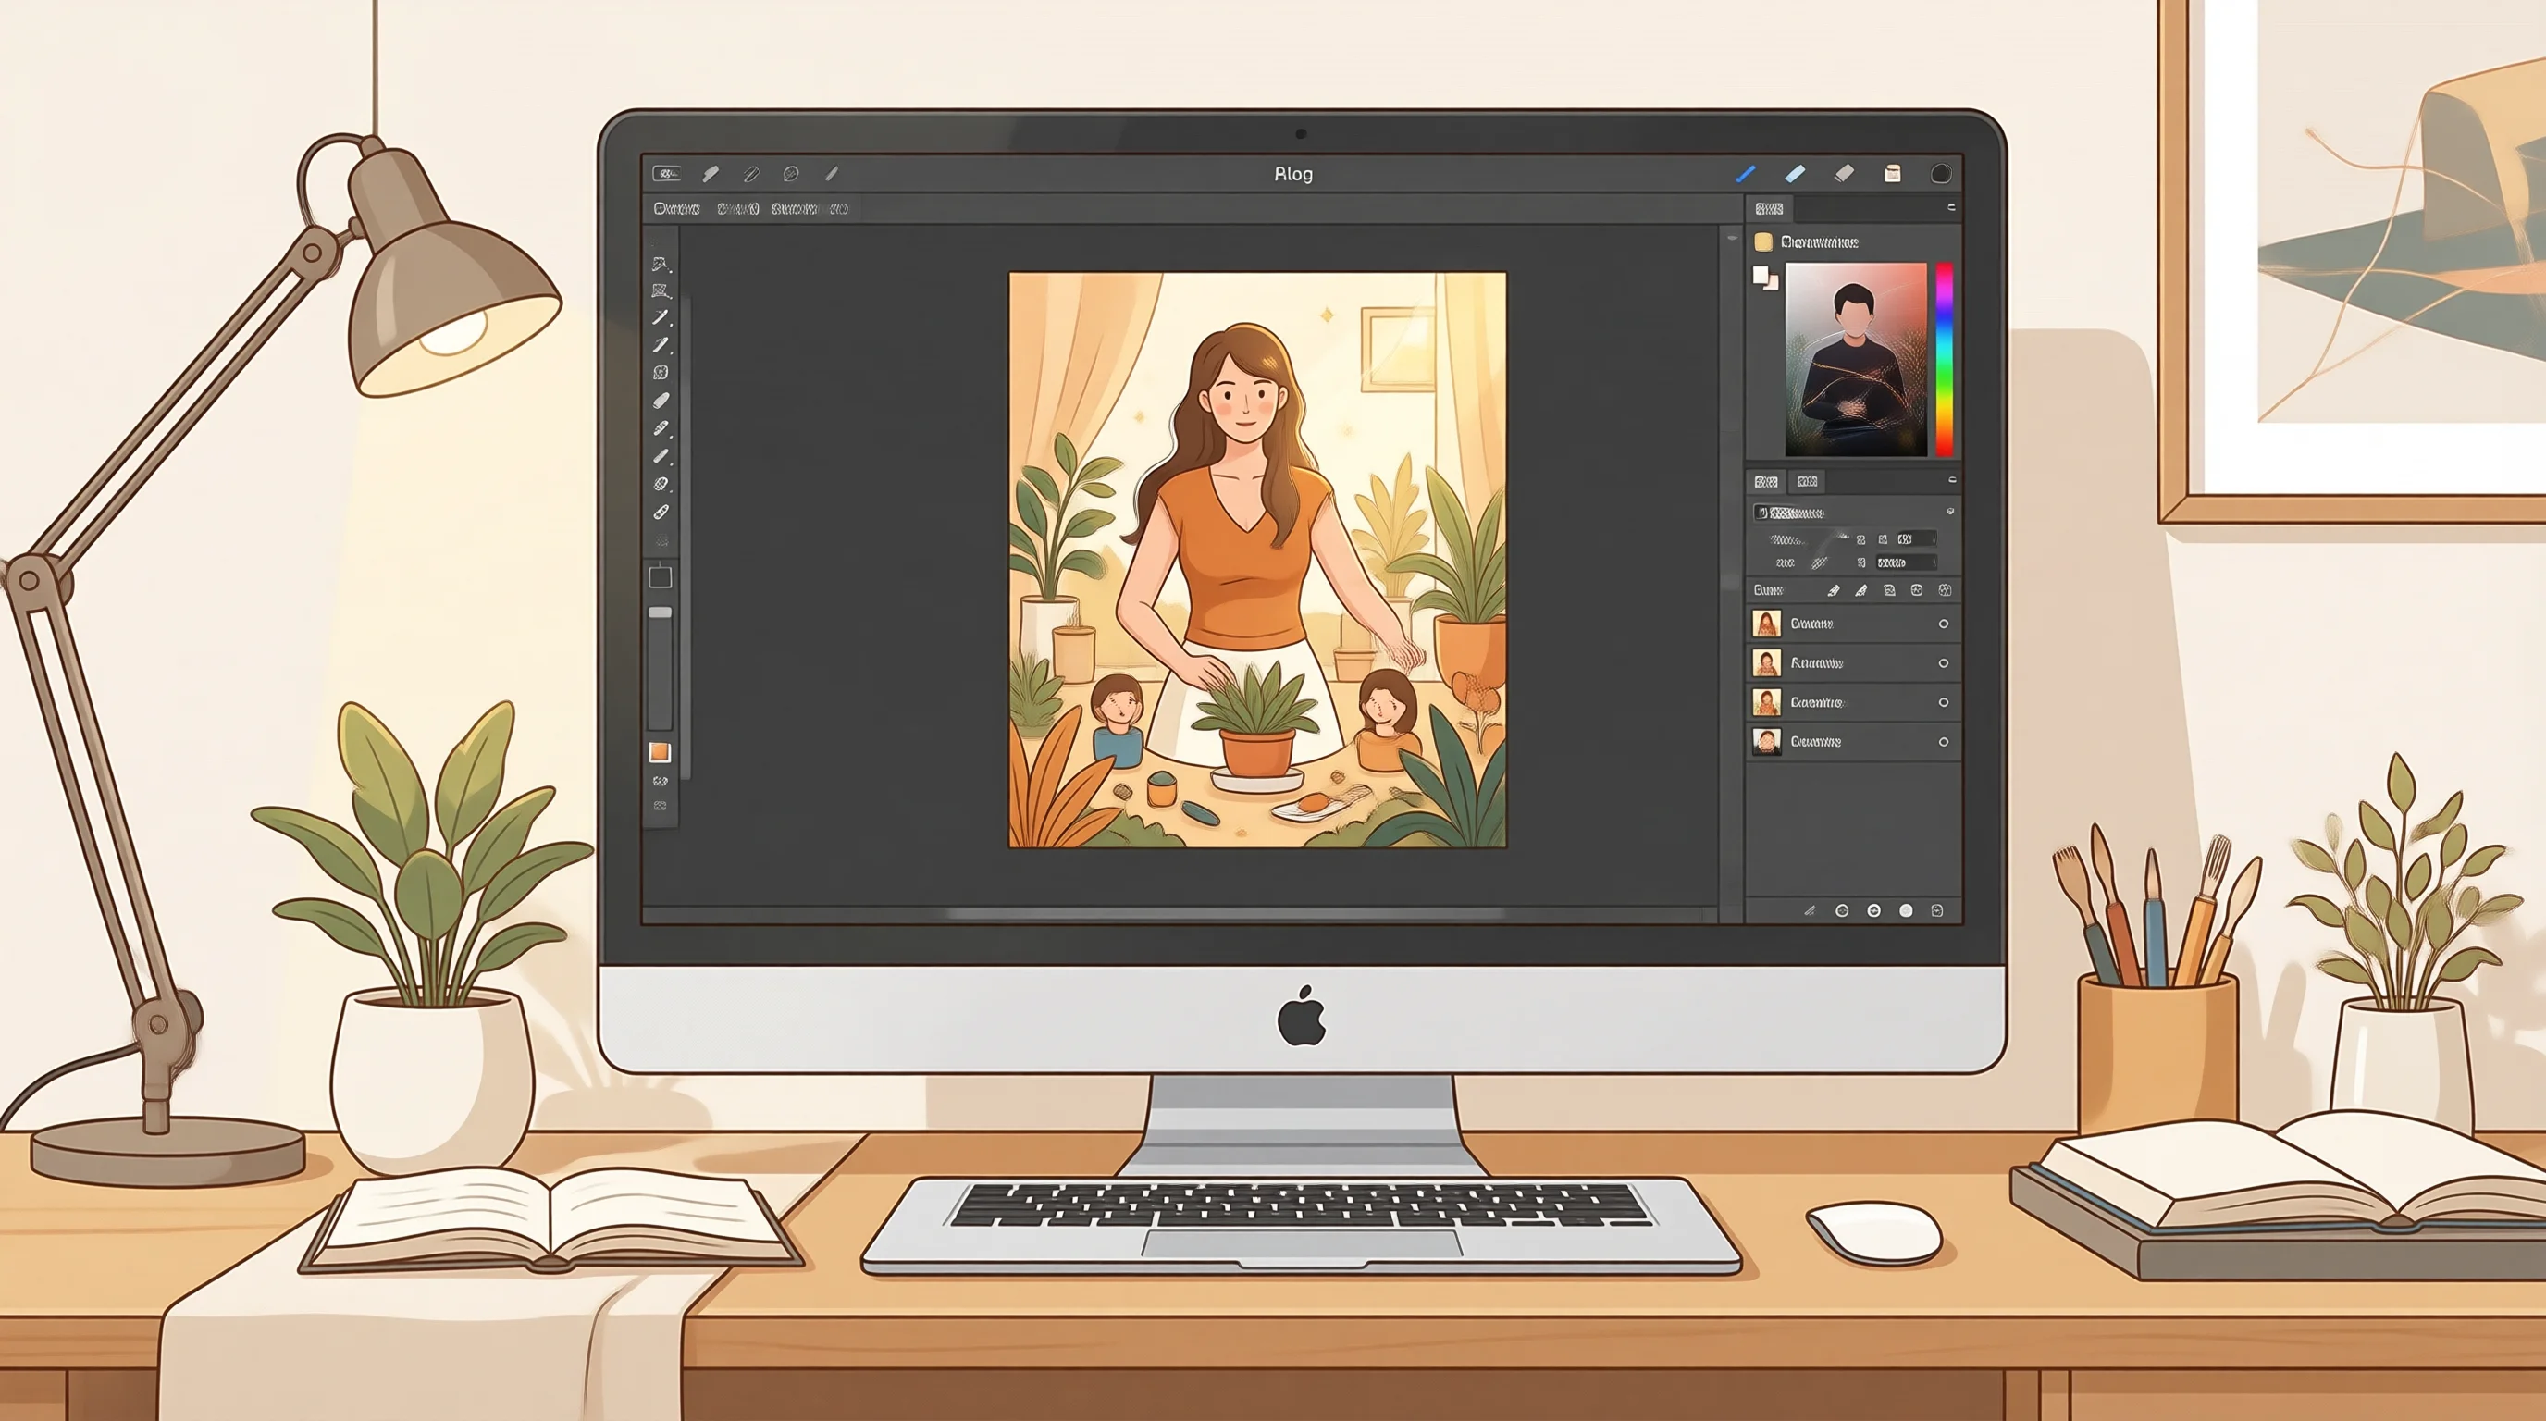Viewport: 2546px width, 1421px height.
Task: Select the third tool, a slanted brush, in left strip
Action: point(661,317)
